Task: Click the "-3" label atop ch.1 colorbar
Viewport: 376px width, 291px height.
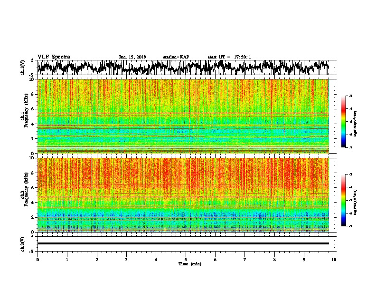Action: (x=350, y=96)
